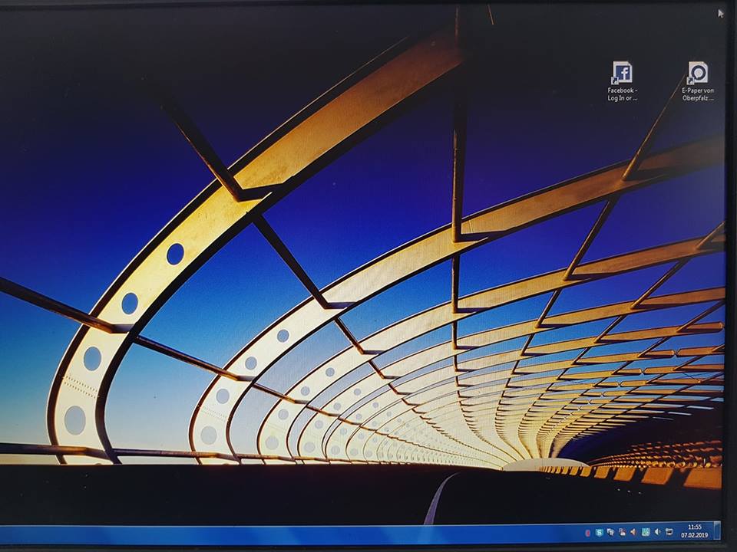Click the green square tray icon
The image size is (737, 552).
click(x=646, y=531)
